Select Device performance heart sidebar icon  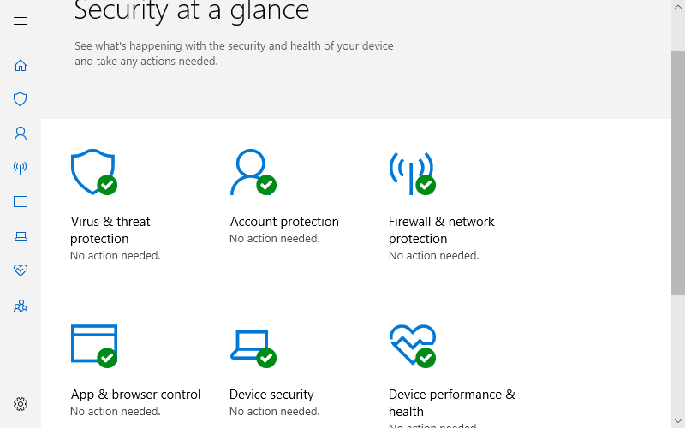point(21,270)
